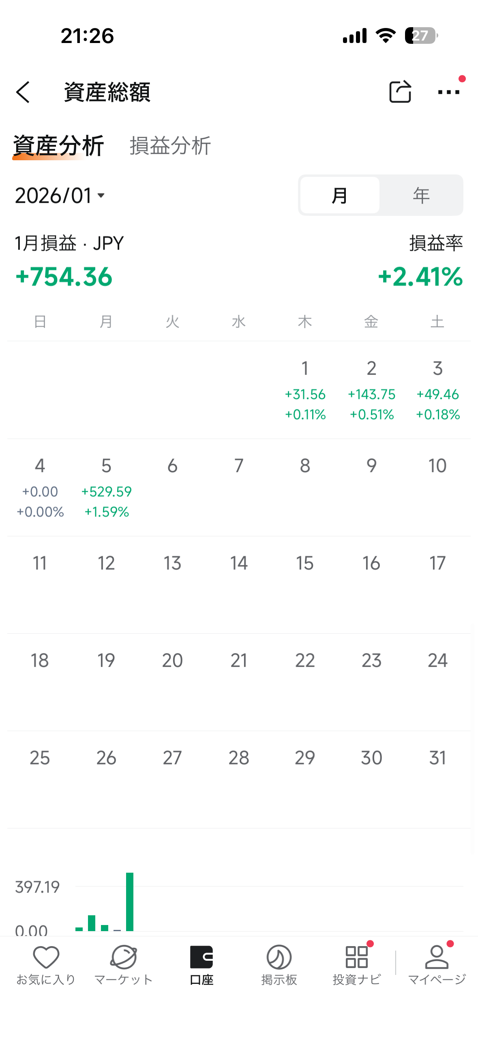Select the 資産分析 tab

(58, 146)
